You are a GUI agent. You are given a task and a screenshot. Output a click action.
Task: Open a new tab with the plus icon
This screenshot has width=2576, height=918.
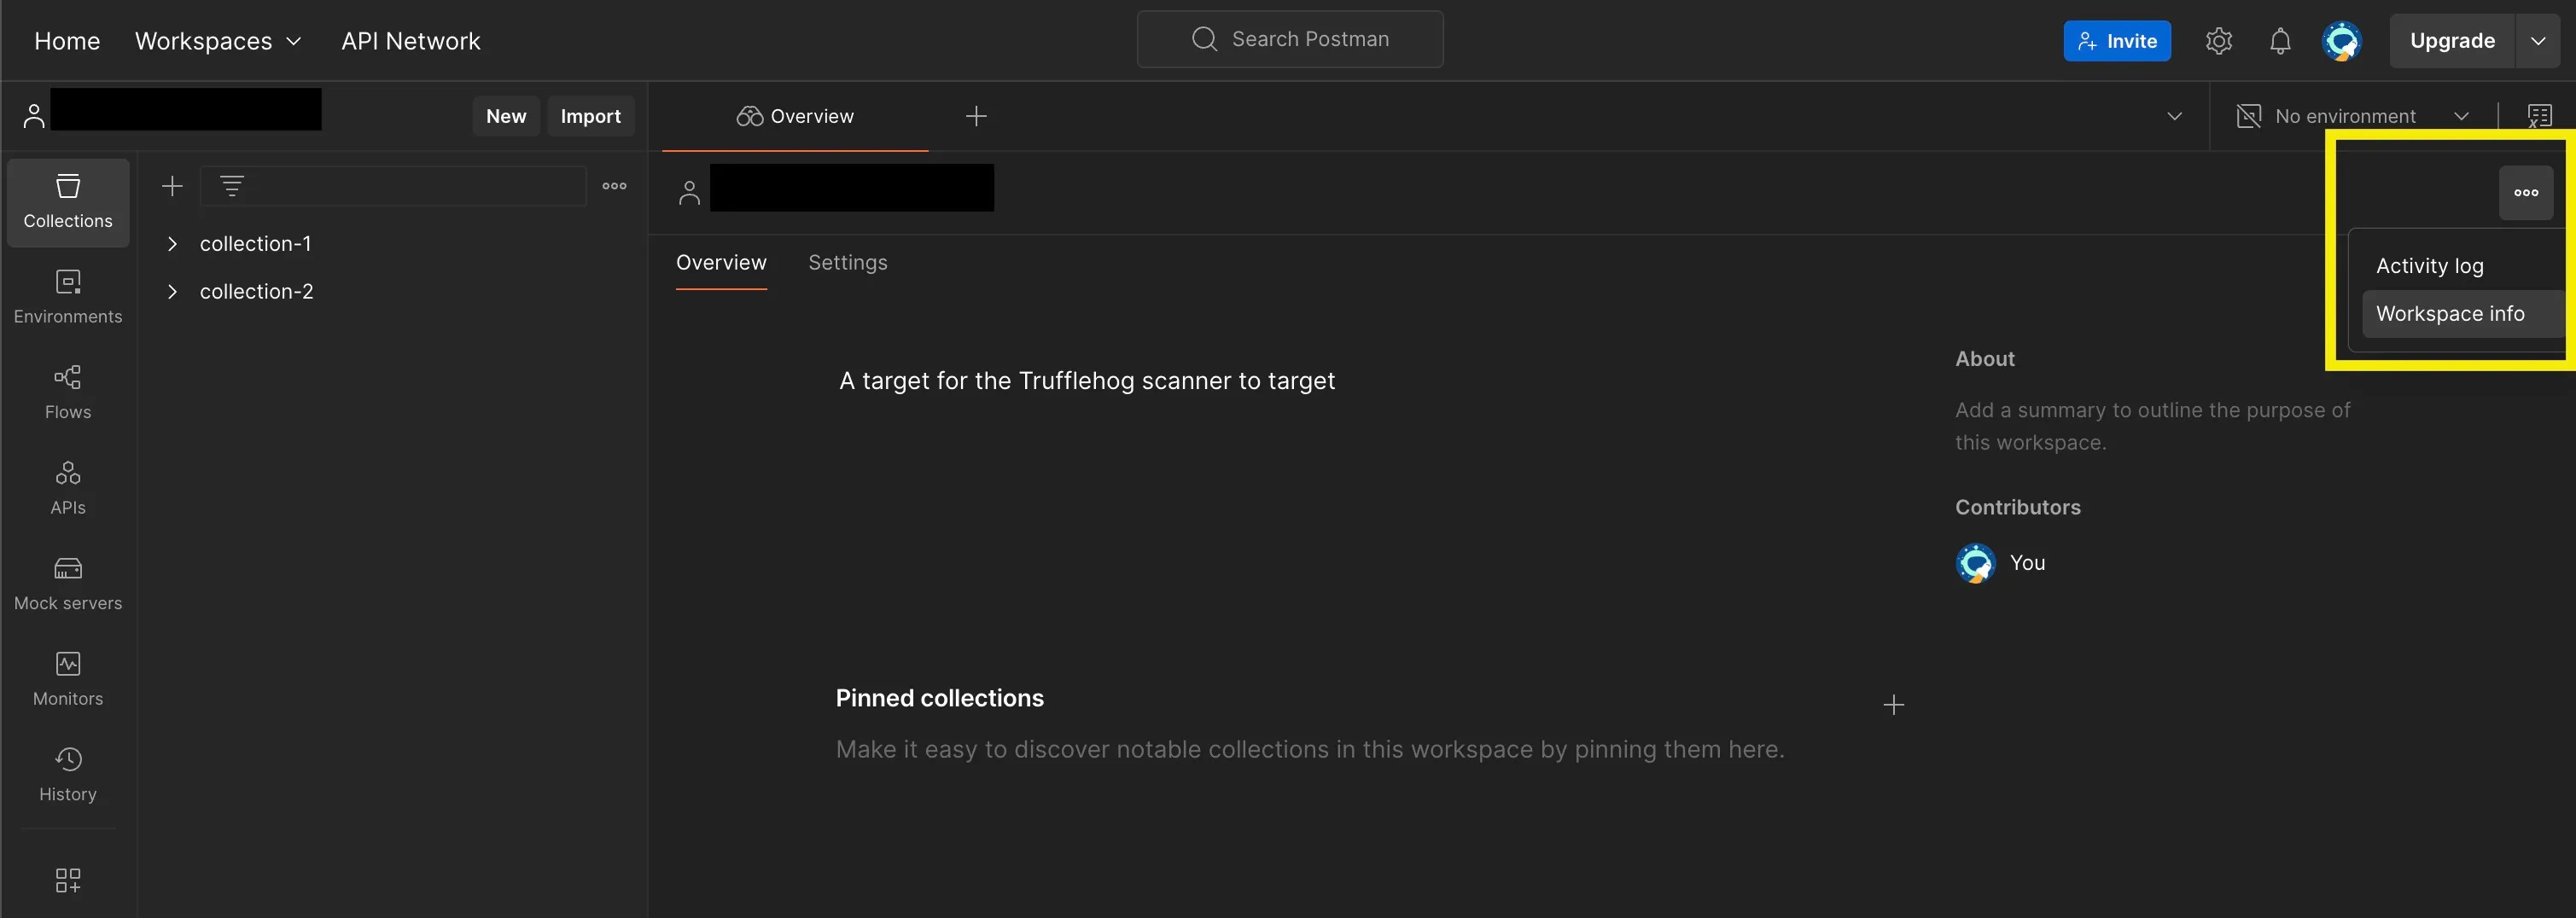point(976,116)
